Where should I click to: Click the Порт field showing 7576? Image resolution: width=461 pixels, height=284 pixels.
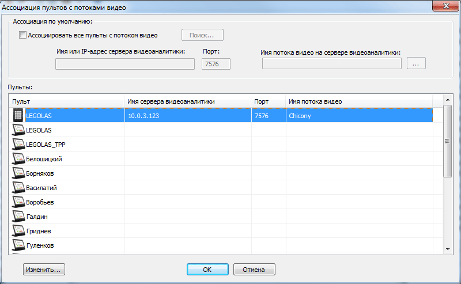click(x=216, y=63)
